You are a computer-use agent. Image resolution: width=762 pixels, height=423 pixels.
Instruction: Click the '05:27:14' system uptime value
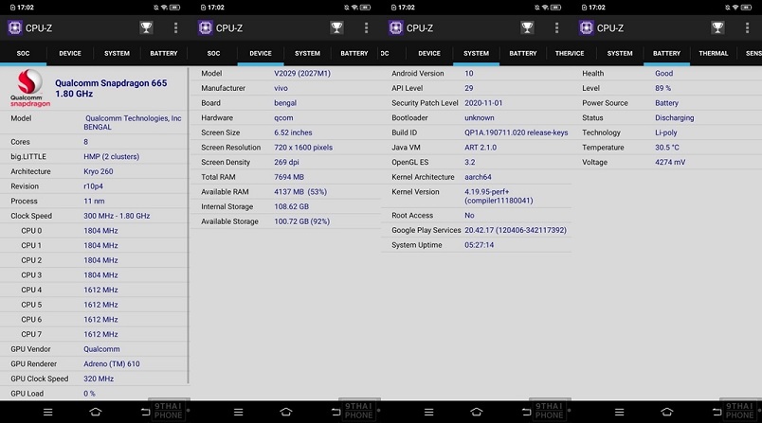pos(480,245)
